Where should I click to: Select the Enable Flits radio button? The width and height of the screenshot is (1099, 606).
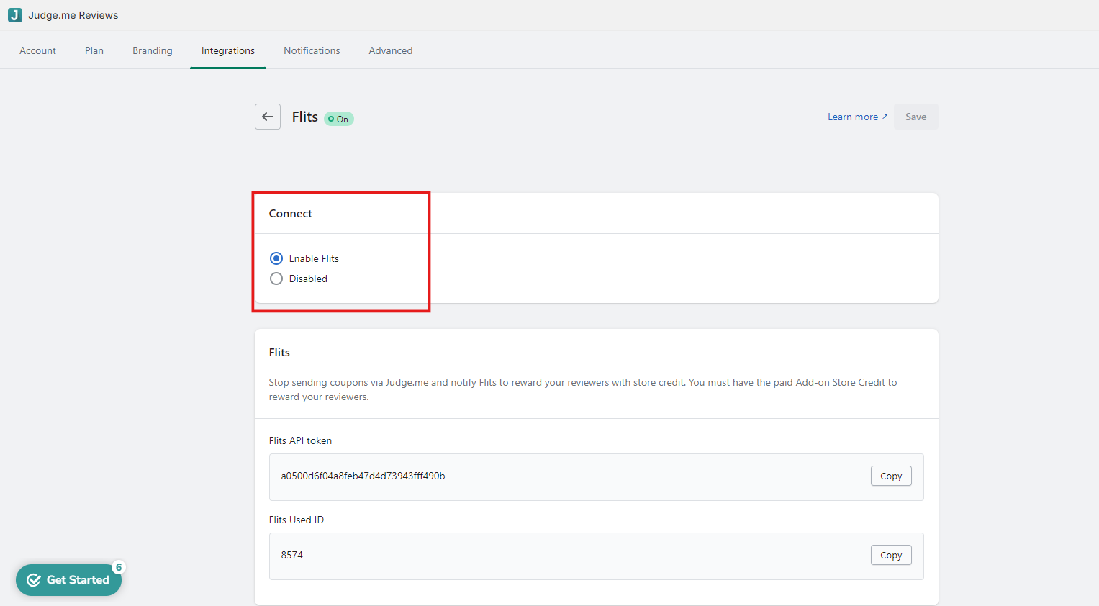pos(276,258)
